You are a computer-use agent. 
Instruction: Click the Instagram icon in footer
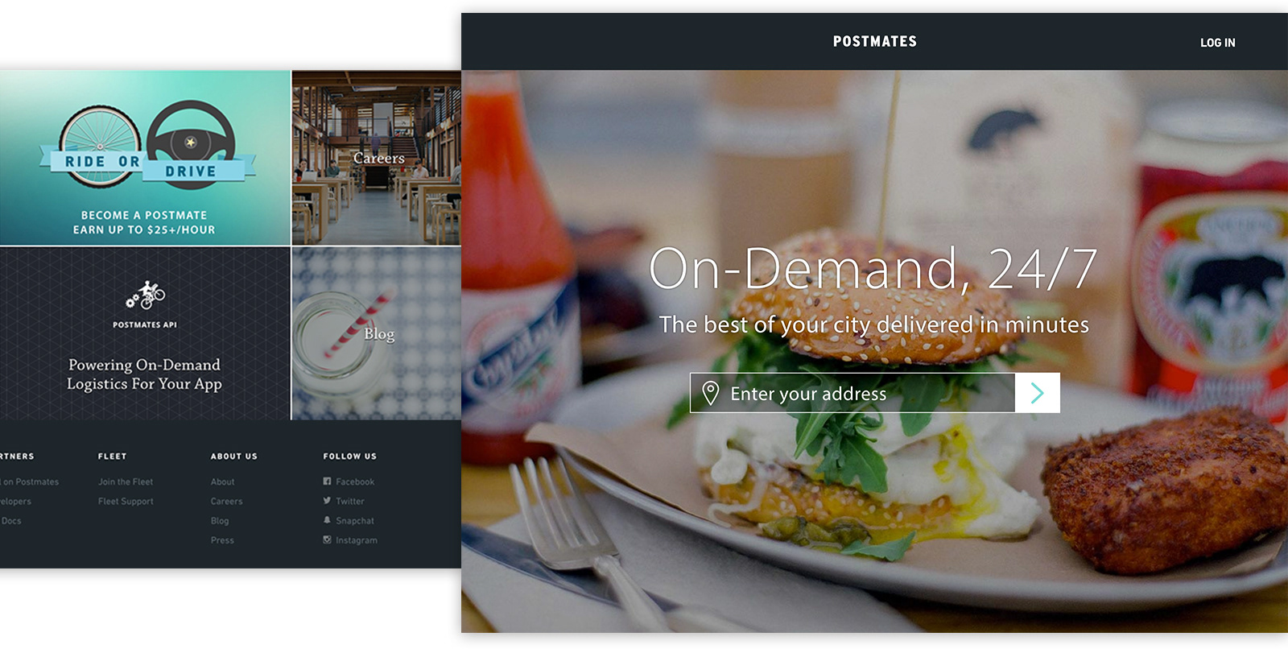[x=327, y=540]
